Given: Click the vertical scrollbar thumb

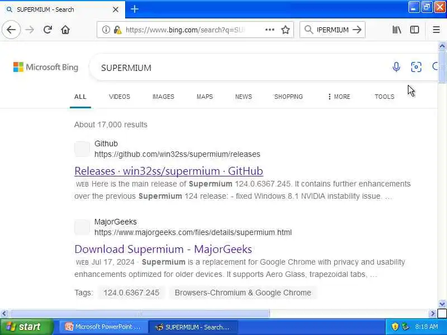Looking at the screenshot, I should point(442,66).
